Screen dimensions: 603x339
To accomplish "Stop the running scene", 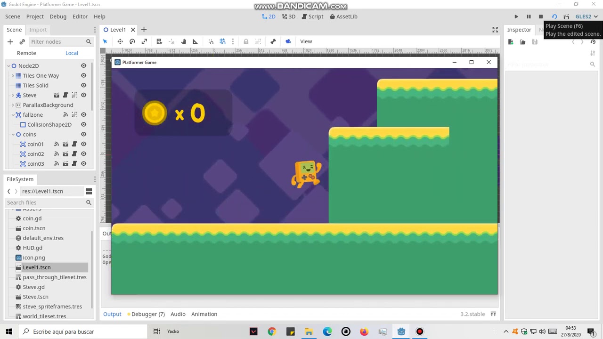I will [x=541, y=16].
